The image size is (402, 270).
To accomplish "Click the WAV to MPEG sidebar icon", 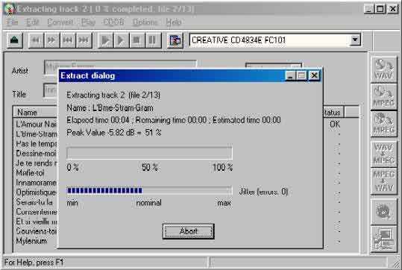I will point(383,154).
